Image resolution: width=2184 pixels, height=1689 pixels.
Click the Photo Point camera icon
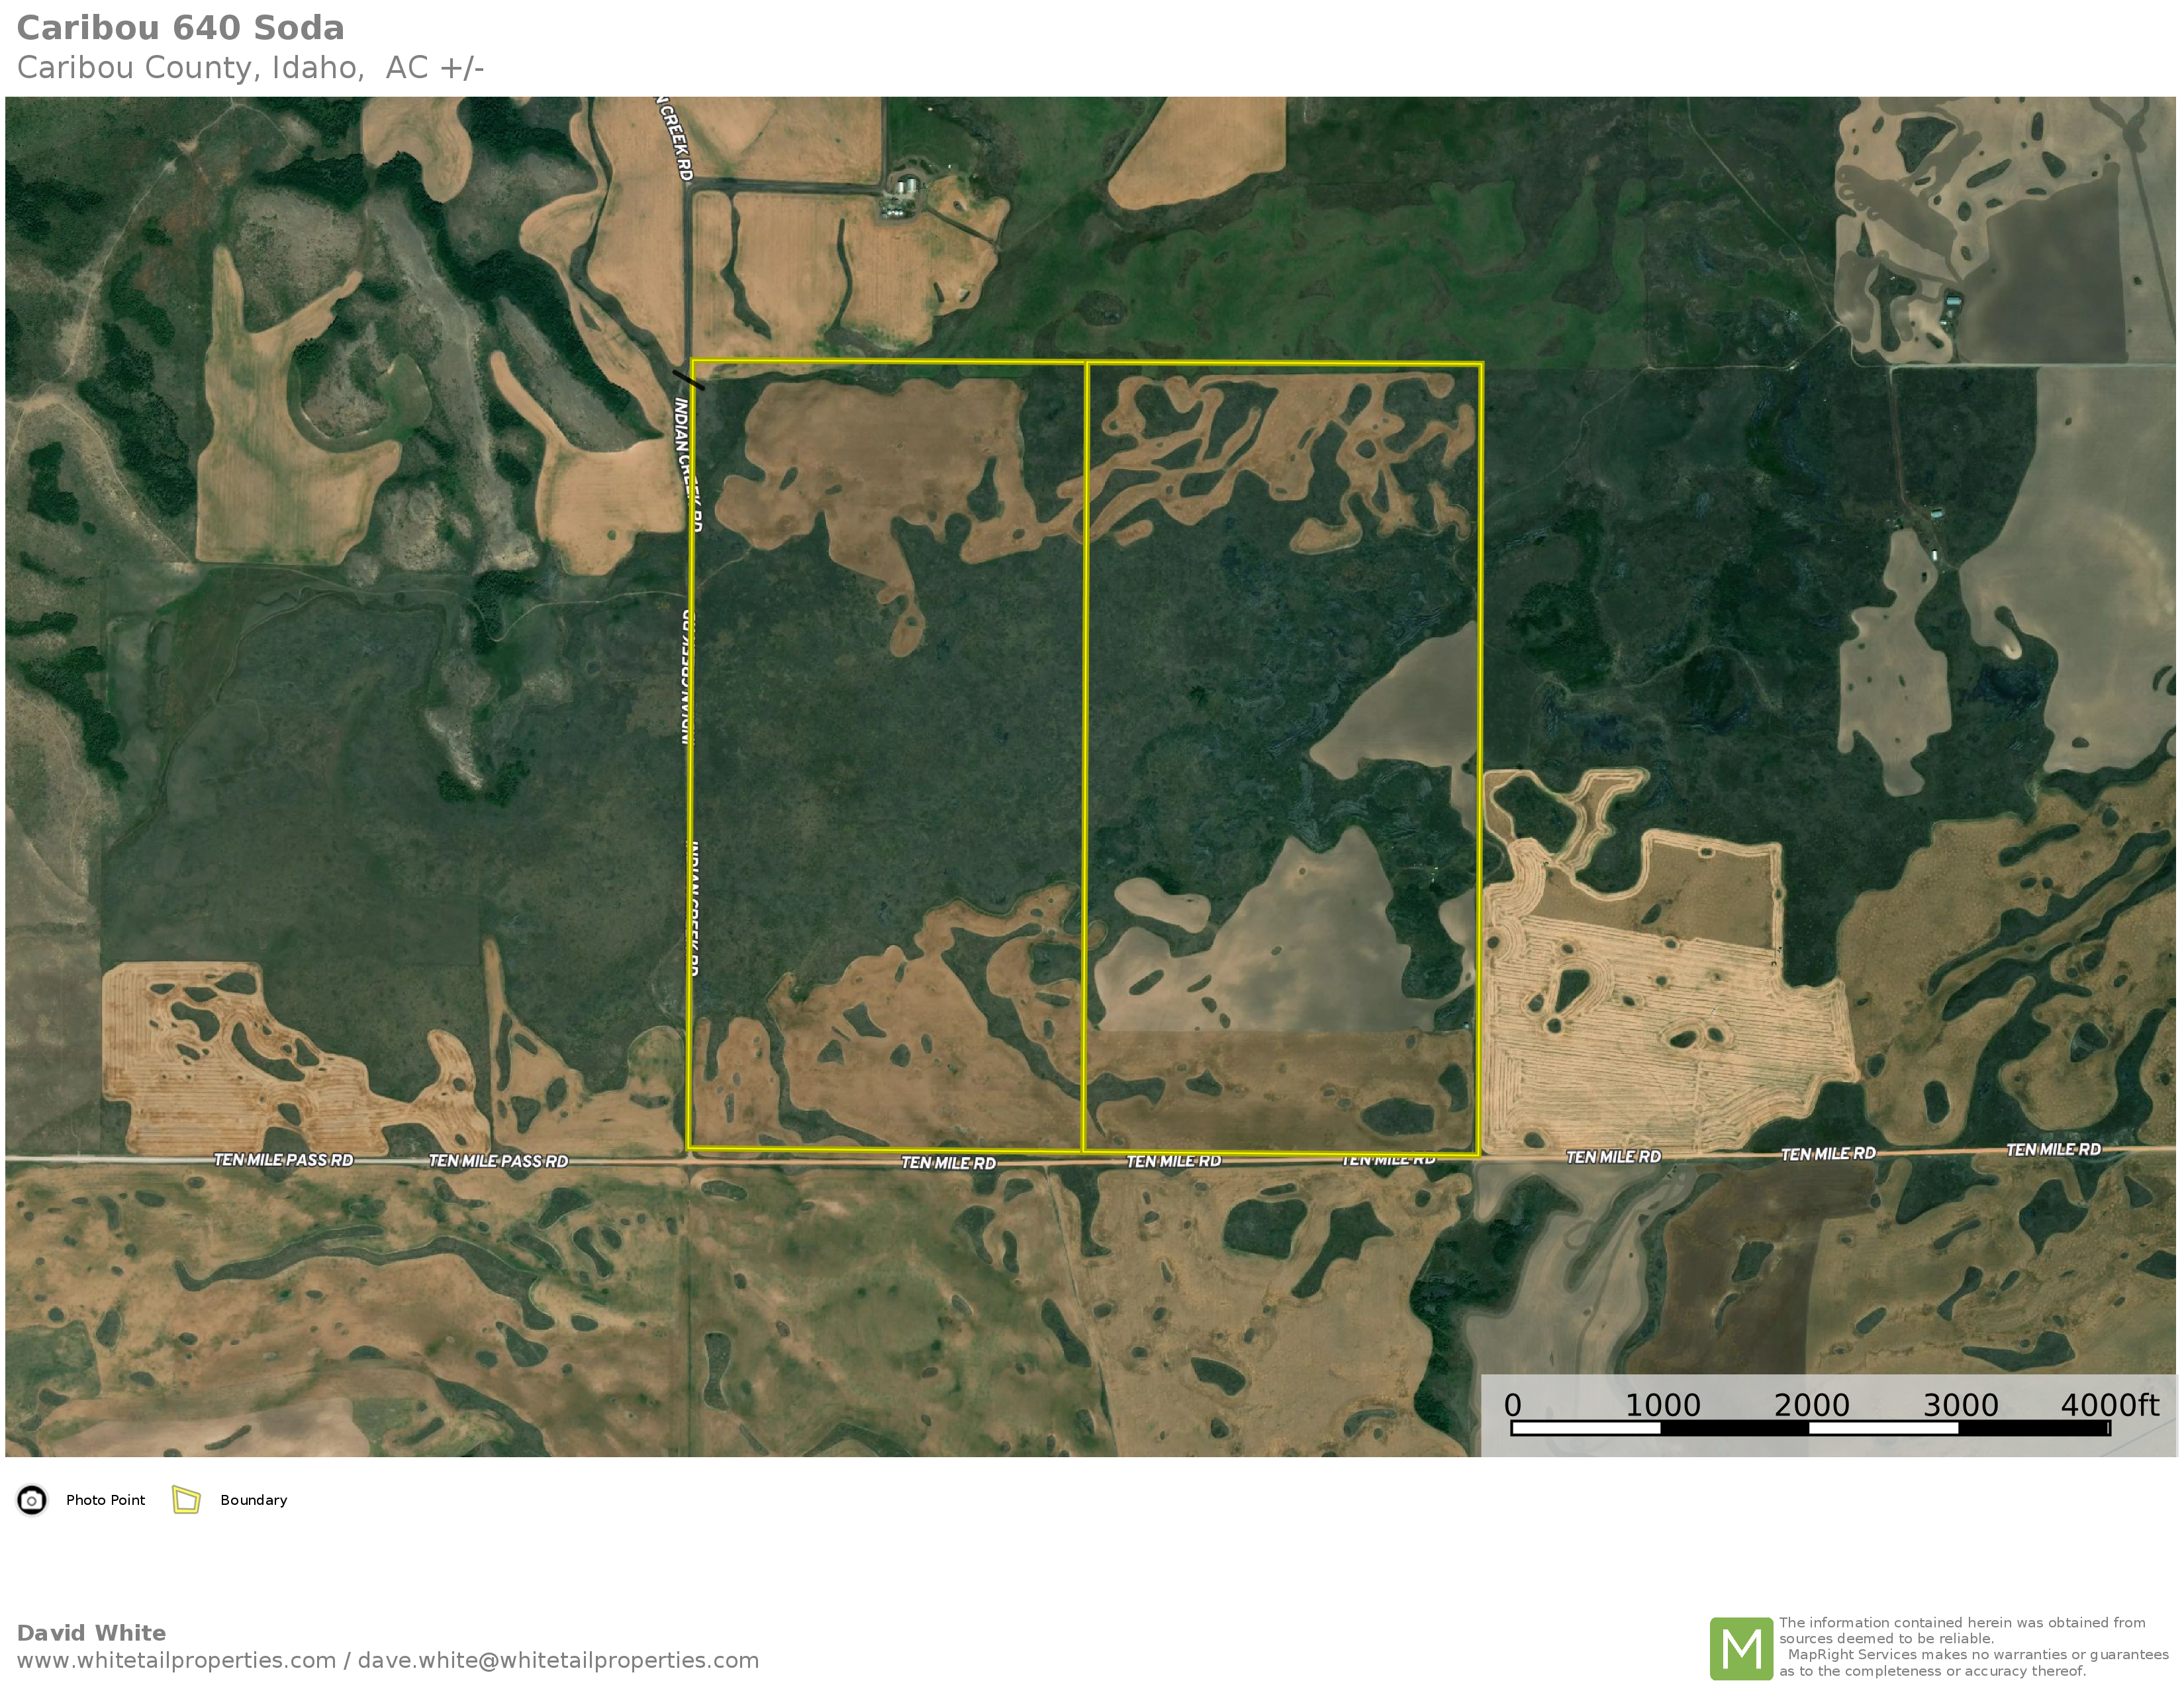[32, 1500]
